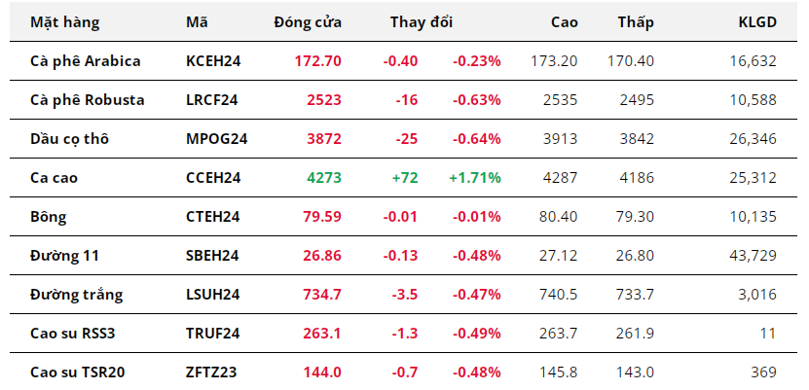809x390 pixels.
Task: Click the Thay đổi column header
Action: coord(421,21)
